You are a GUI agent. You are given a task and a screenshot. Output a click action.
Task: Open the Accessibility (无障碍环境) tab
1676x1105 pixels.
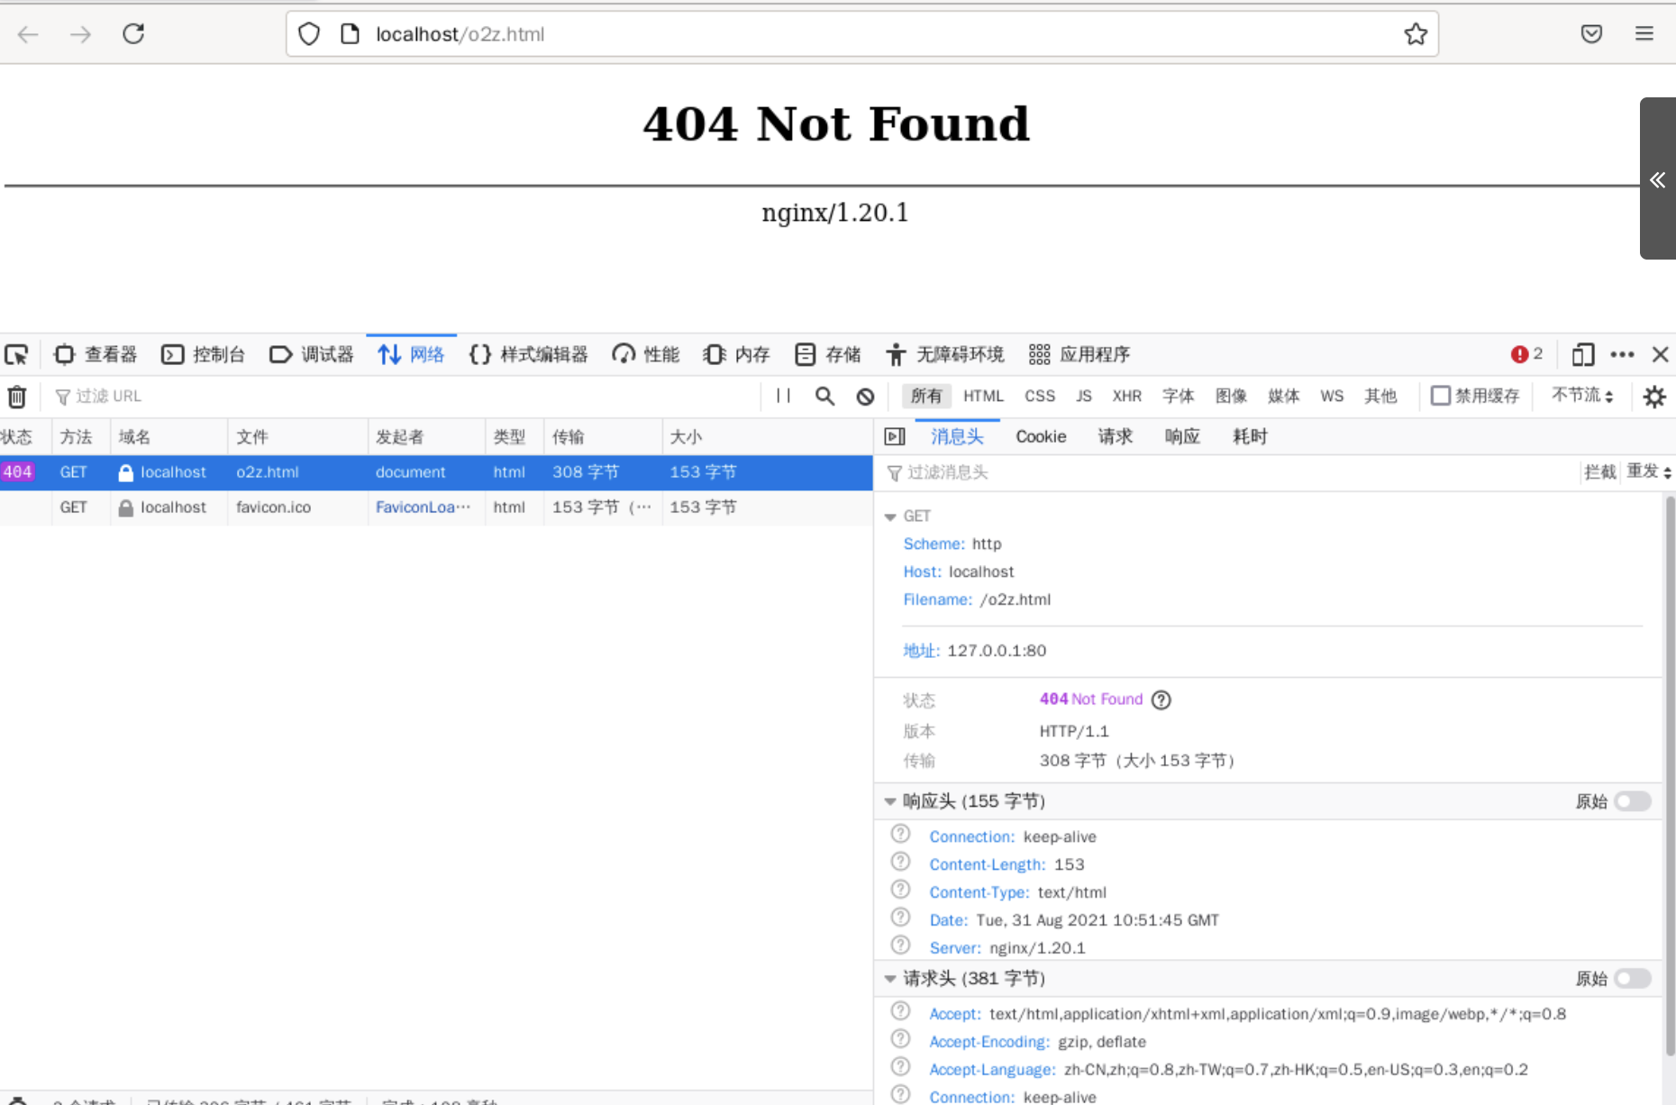pos(945,354)
